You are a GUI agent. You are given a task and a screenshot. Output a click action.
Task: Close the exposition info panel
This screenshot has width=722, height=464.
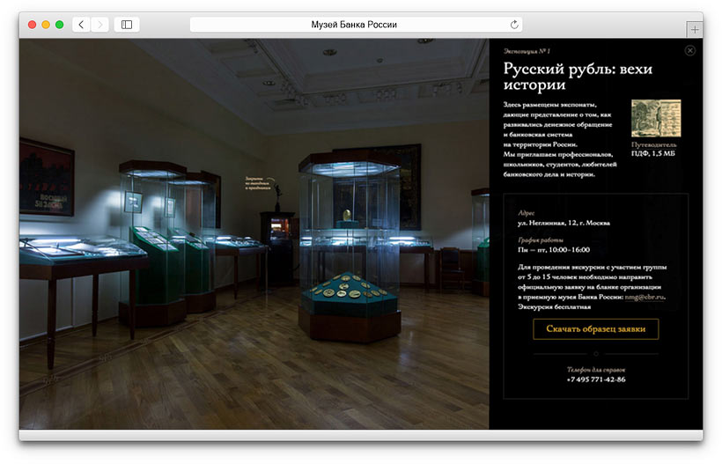pyautogui.click(x=689, y=51)
